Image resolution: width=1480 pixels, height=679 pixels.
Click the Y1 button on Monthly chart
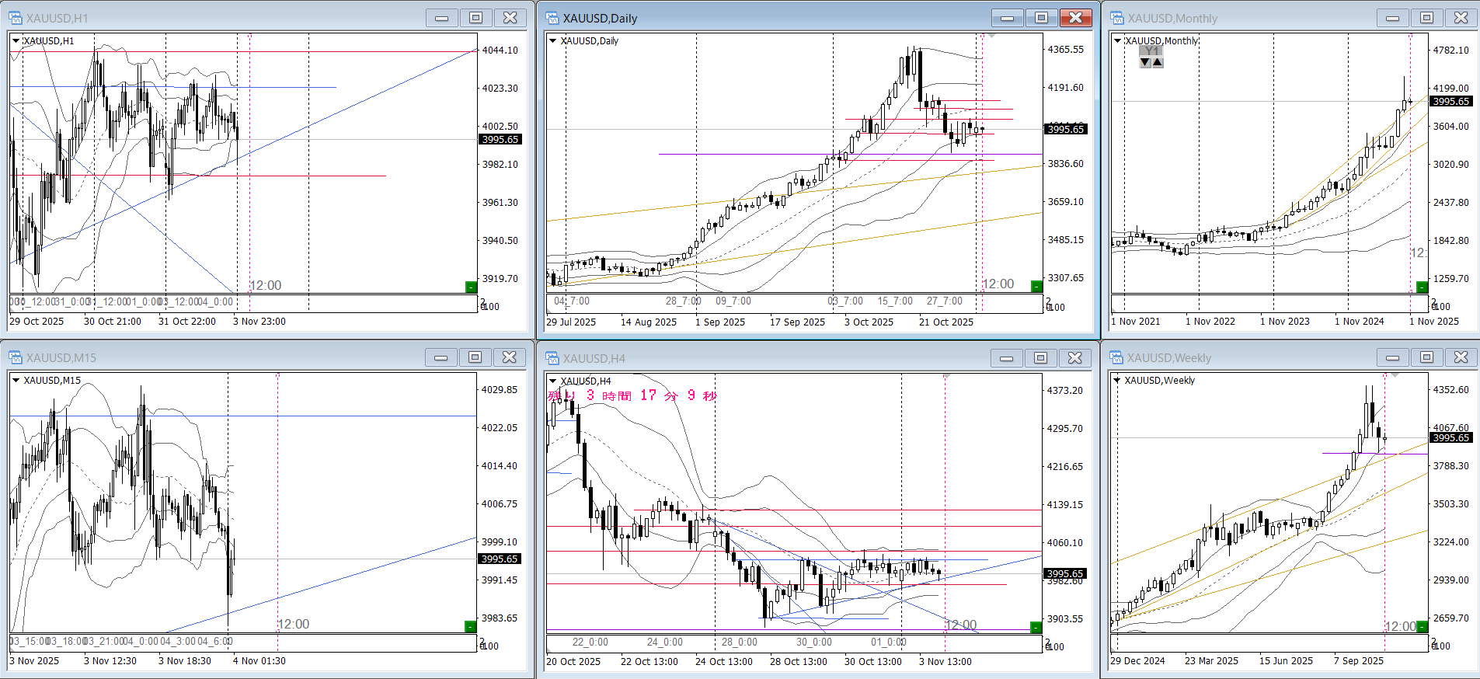1151,51
